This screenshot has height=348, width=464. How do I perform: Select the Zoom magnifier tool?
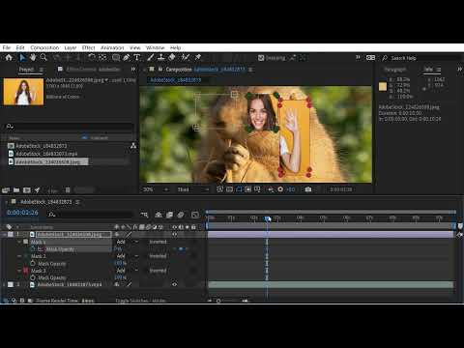click(43, 58)
